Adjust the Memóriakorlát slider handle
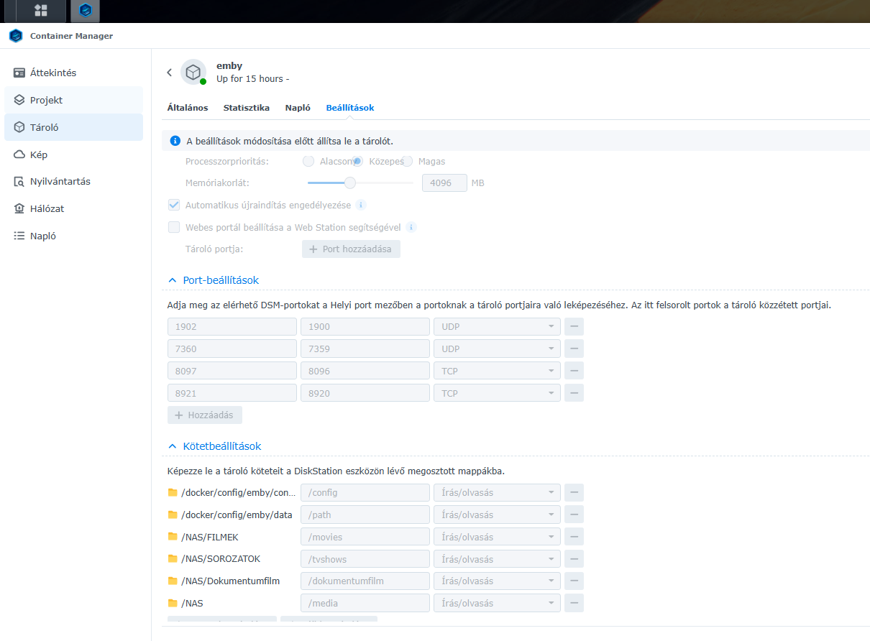The width and height of the screenshot is (870, 641). pos(350,183)
